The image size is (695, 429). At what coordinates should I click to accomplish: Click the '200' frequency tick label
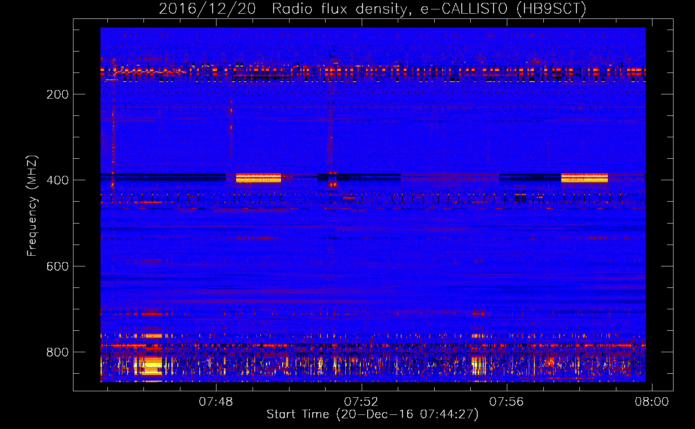tap(58, 94)
